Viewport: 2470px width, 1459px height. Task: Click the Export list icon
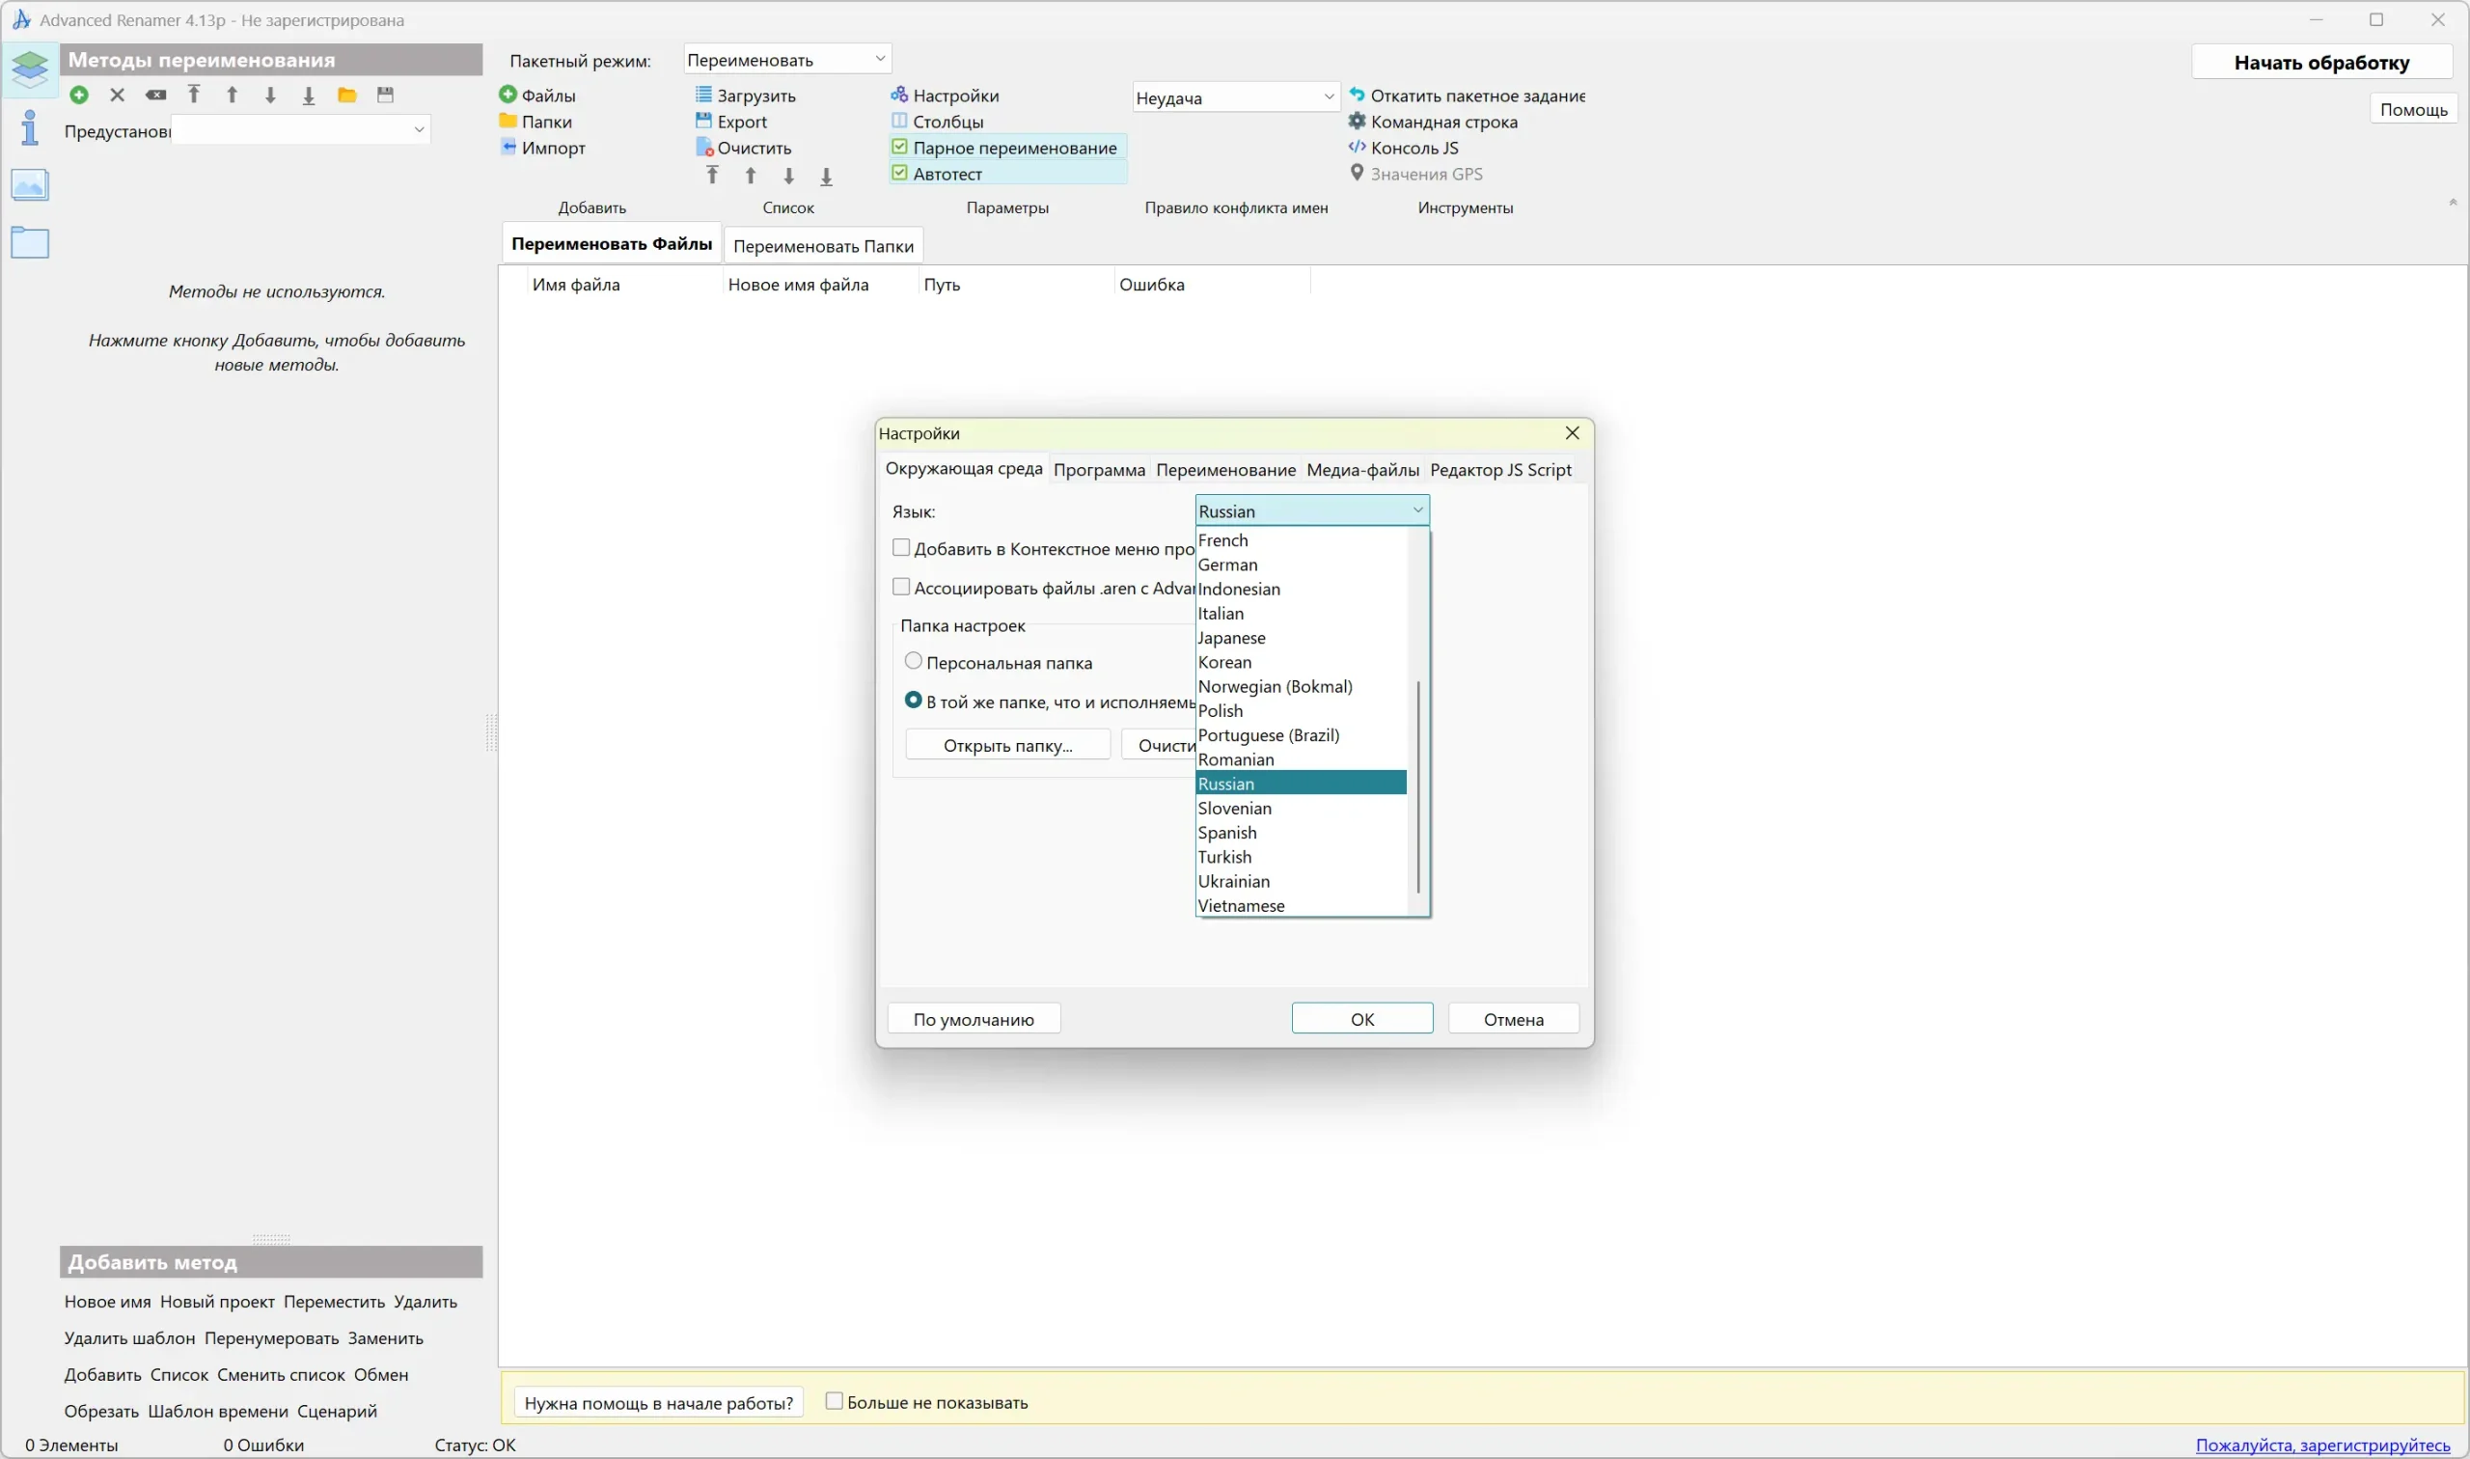703,121
